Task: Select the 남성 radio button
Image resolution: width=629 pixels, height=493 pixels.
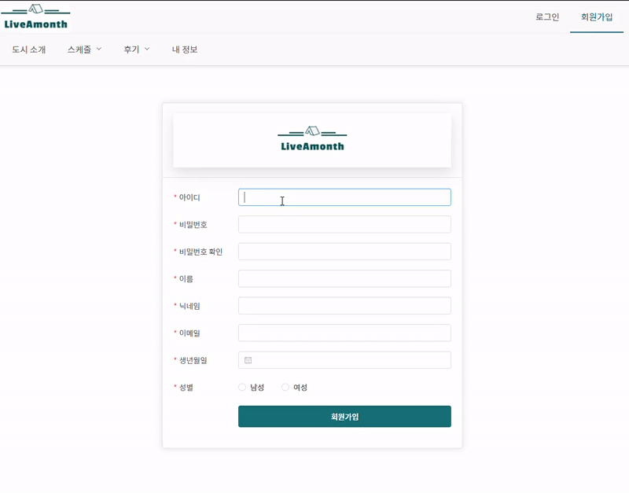Action: (x=242, y=387)
